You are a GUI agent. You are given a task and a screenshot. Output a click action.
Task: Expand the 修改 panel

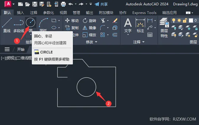click(91, 42)
